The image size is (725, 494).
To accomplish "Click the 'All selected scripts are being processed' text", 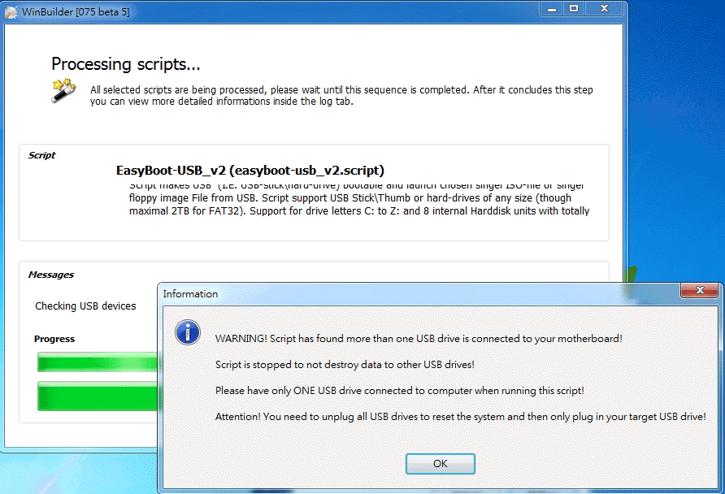I will click(x=341, y=89).
